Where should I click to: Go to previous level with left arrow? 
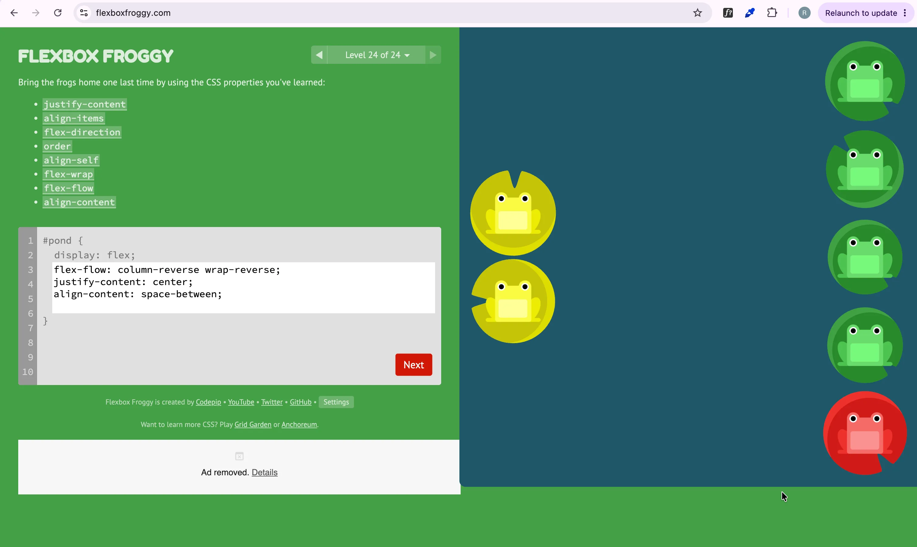[x=319, y=55]
